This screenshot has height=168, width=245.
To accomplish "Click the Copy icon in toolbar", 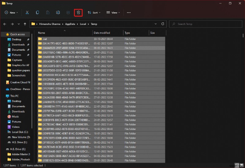I will tap(37, 13).
